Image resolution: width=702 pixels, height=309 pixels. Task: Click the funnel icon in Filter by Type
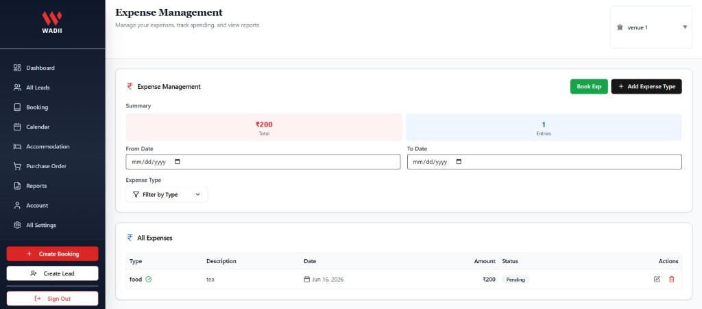pos(136,195)
